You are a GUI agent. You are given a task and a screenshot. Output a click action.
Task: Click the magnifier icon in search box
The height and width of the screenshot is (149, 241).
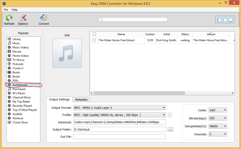pos(102,19)
